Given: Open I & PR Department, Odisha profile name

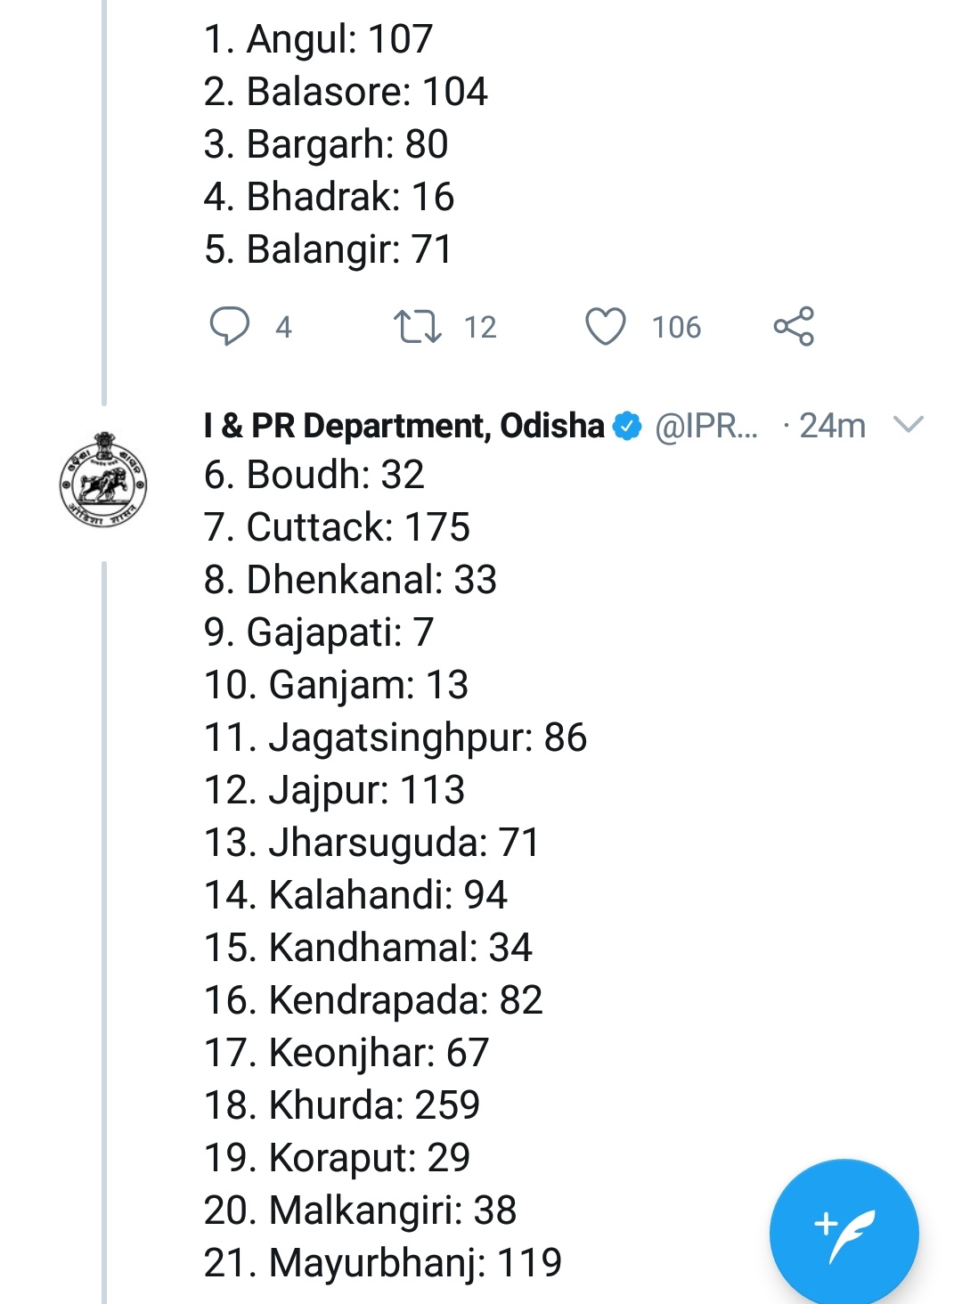Looking at the screenshot, I should point(404,427).
